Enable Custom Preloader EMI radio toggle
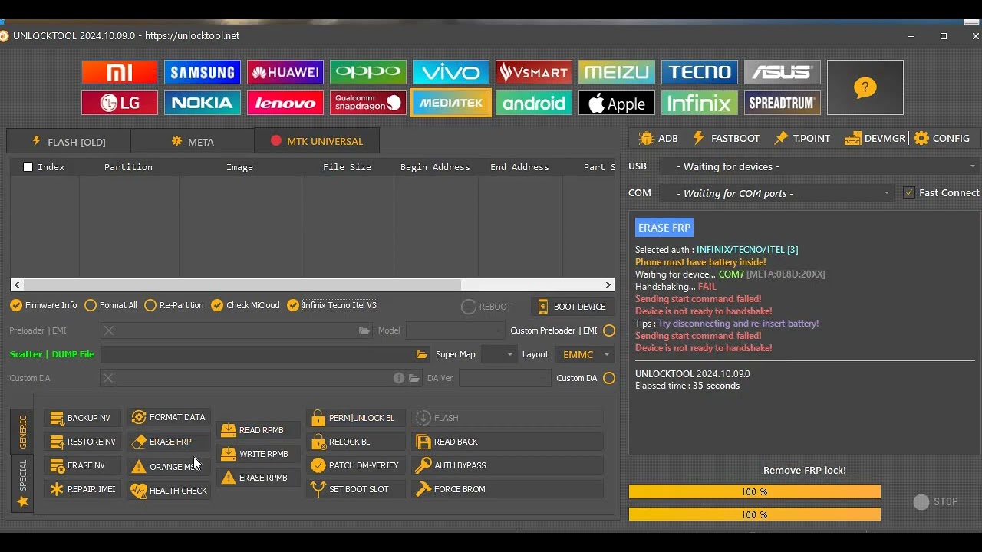 pyautogui.click(x=609, y=330)
